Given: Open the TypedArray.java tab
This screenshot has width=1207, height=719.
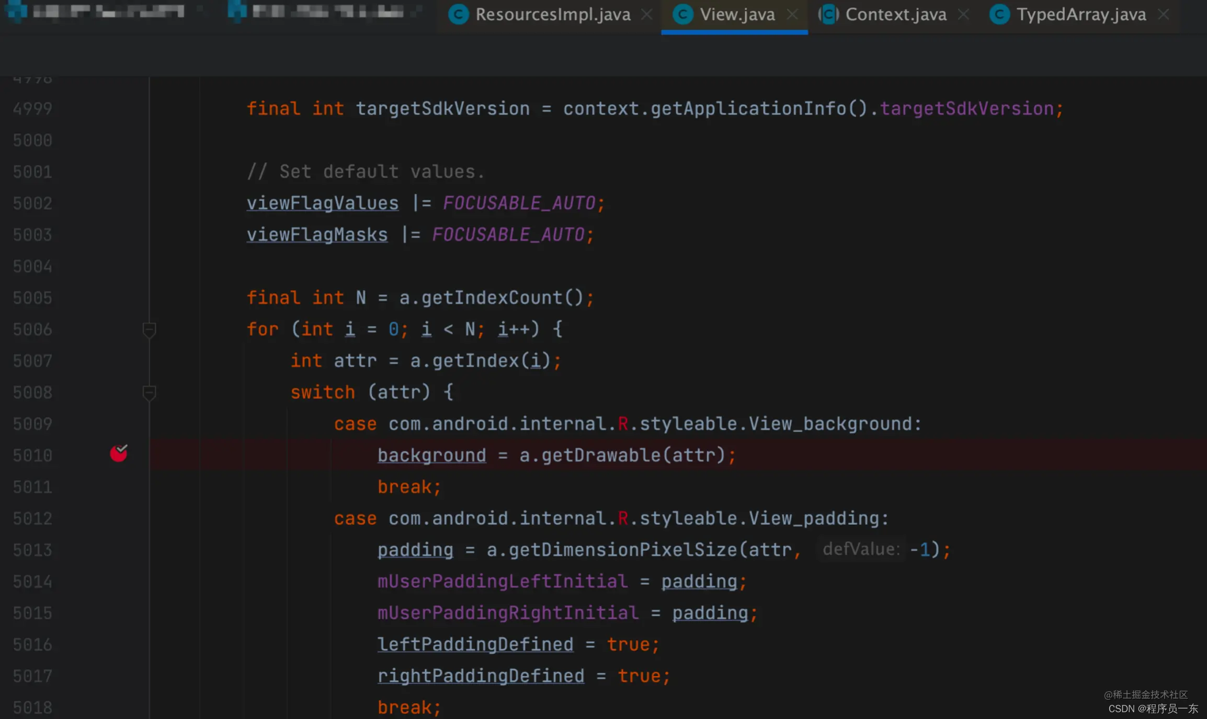Looking at the screenshot, I should 1080,15.
